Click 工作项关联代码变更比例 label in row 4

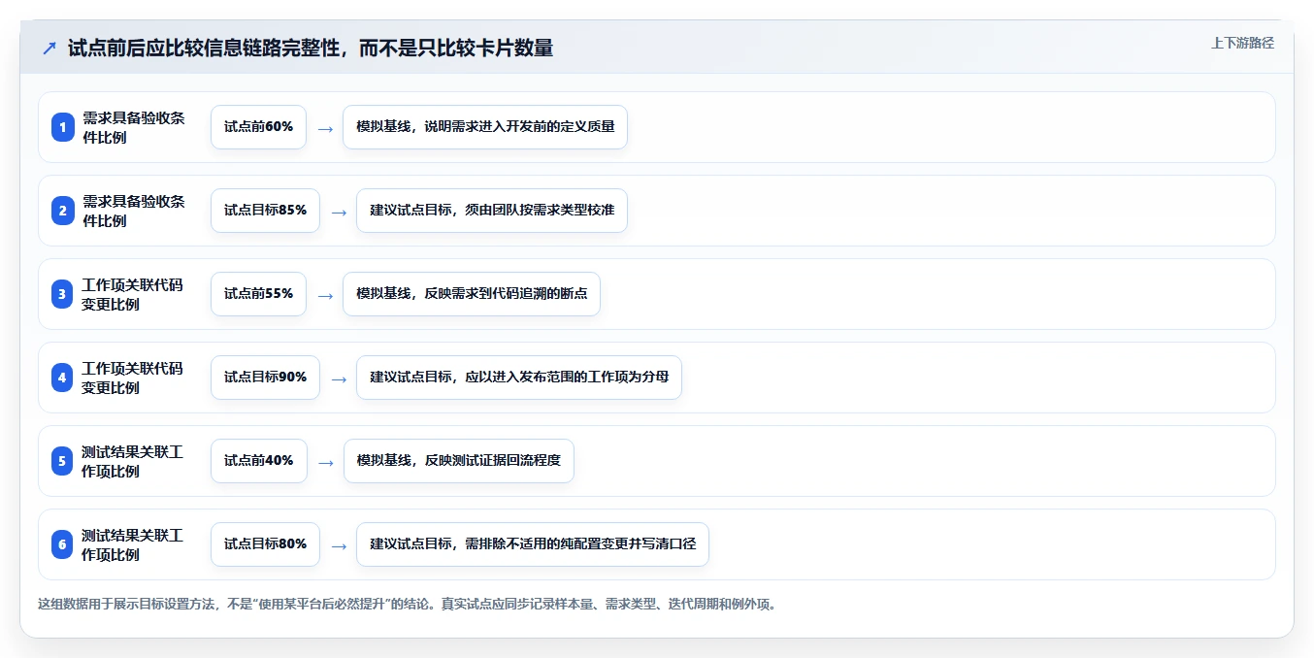click(x=134, y=378)
